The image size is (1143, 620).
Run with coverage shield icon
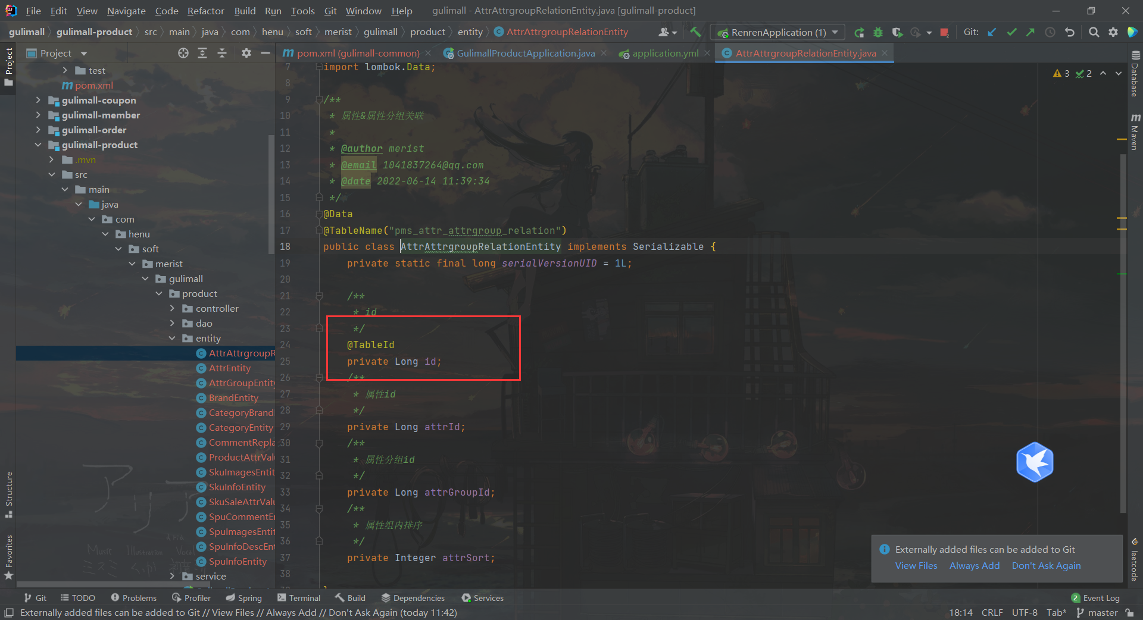897,32
